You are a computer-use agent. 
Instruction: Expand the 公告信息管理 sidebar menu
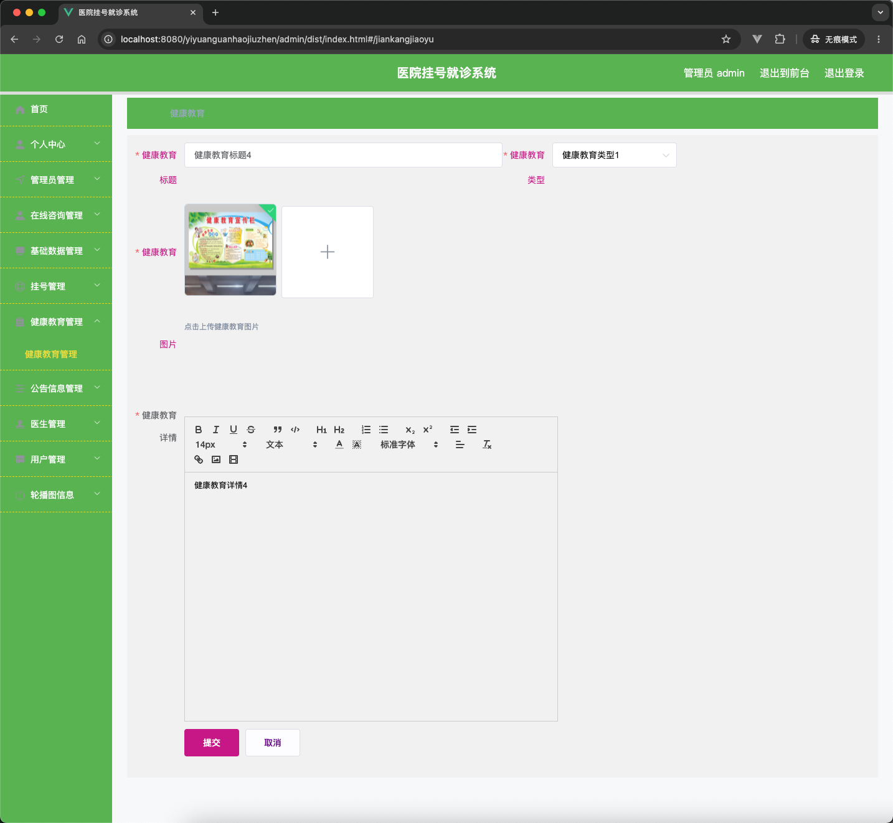click(x=56, y=388)
